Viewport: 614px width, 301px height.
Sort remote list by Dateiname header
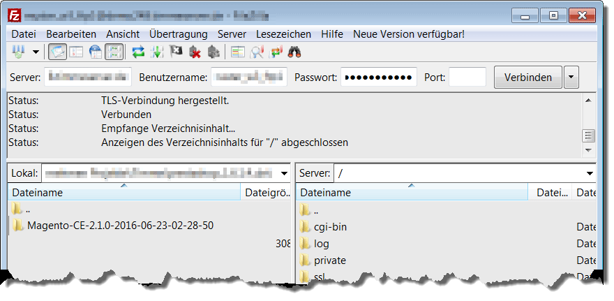(x=412, y=193)
